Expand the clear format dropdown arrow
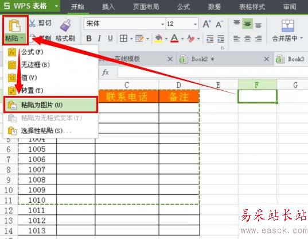This screenshot has height=239, width=308. (198, 38)
